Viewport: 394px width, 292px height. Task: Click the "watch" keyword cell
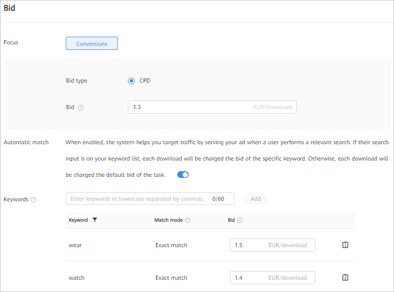click(76, 278)
